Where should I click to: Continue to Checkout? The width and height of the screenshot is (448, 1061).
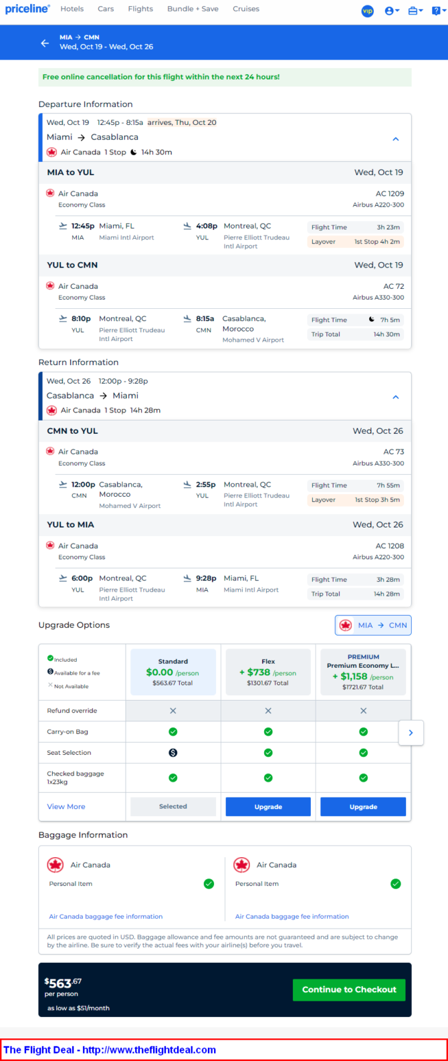coord(349,989)
